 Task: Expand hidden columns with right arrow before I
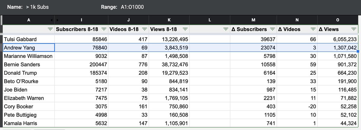click(57, 20)
